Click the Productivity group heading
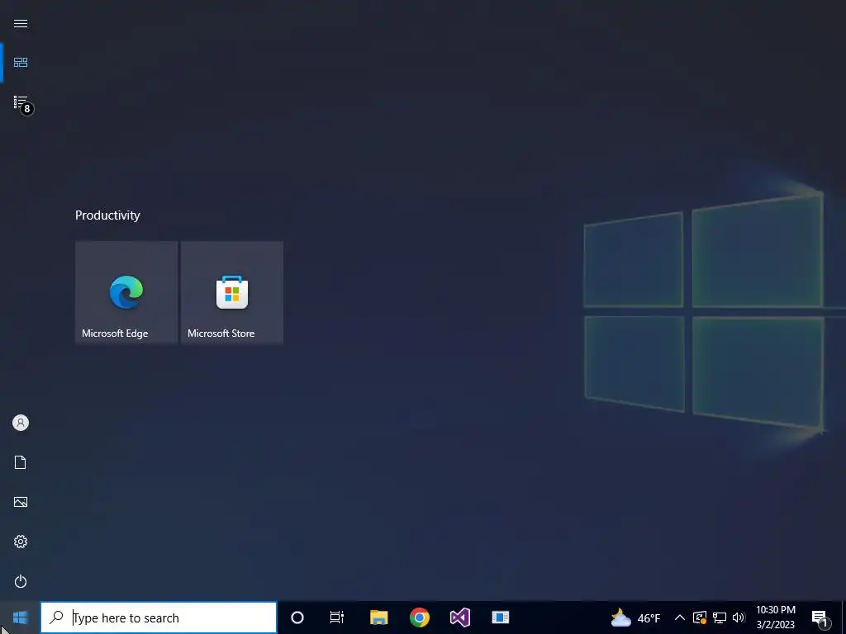The width and height of the screenshot is (846, 634). pyautogui.click(x=107, y=215)
